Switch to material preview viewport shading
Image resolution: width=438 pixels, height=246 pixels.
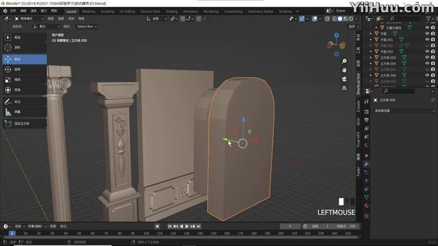tap(346, 18)
